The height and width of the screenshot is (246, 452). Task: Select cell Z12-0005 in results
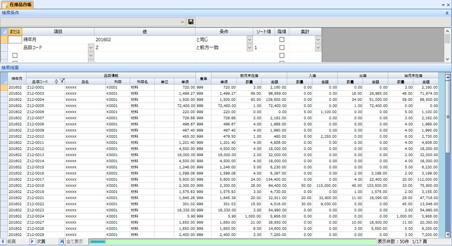pyautogui.click(x=45, y=106)
